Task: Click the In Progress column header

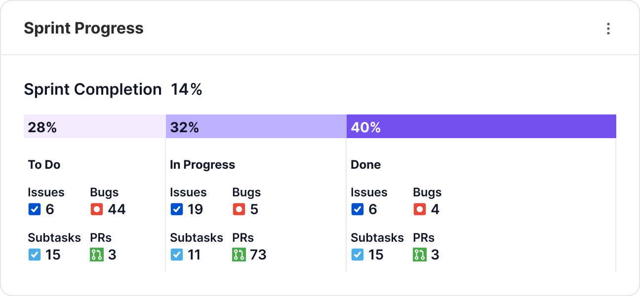Action: pyautogui.click(x=202, y=164)
